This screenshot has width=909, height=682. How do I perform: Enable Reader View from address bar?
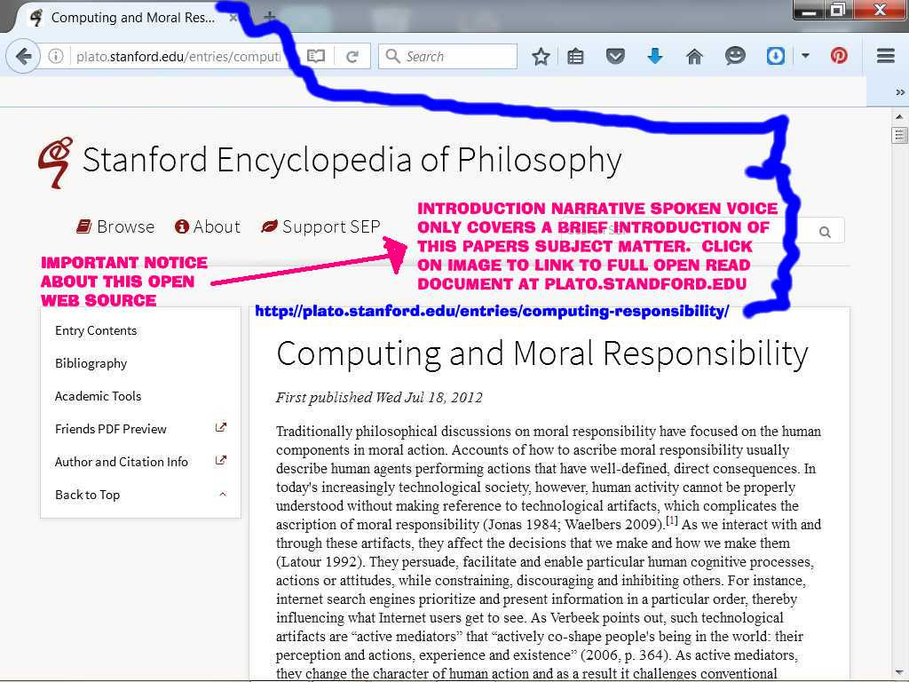pos(316,56)
